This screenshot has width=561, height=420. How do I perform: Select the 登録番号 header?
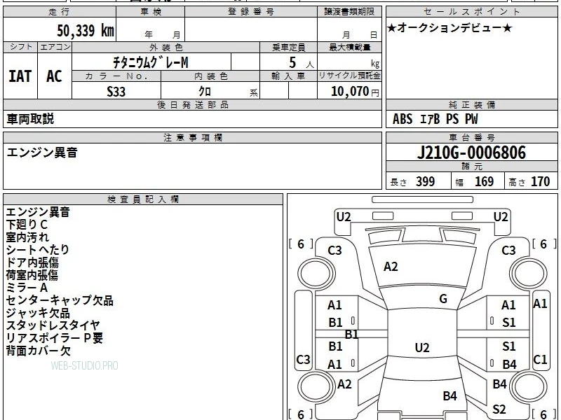tap(251, 12)
